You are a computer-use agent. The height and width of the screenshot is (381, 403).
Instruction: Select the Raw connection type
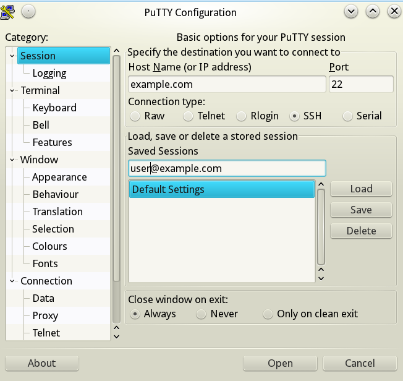click(135, 116)
